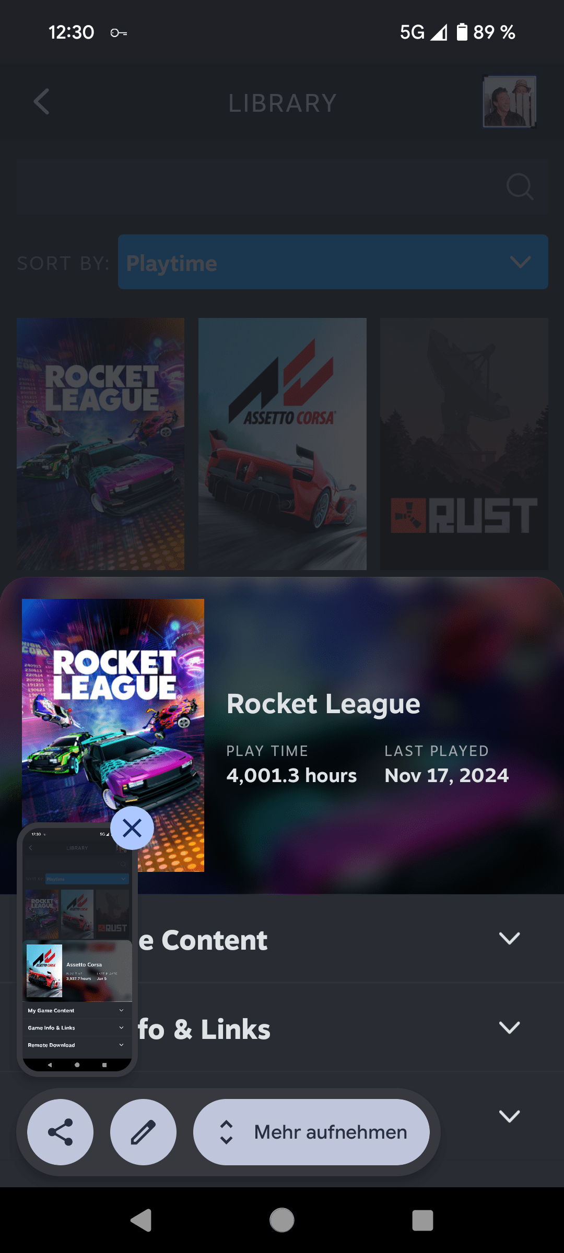The width and height of the screenshot is (564, 1253).
Task: Share the screenshot via share icon
Action: click(x=61, y=1132)
